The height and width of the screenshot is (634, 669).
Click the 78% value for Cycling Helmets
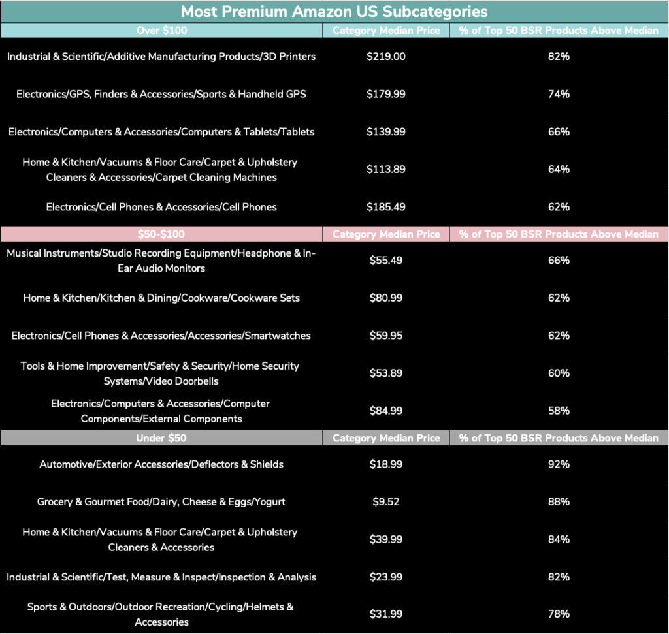point(559,614)
